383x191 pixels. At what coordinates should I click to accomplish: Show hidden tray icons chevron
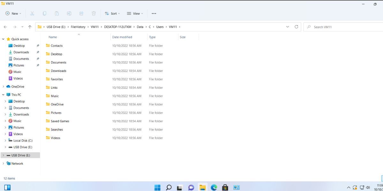[349, 187]
